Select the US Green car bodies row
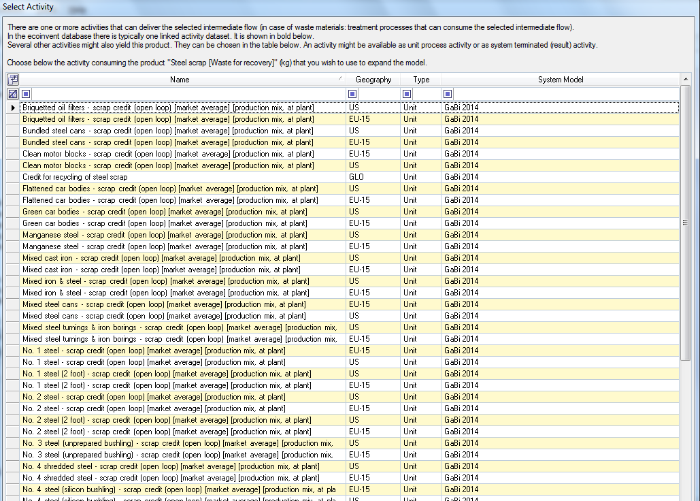Screen dimensions: 700x501 tap(343, 212)
